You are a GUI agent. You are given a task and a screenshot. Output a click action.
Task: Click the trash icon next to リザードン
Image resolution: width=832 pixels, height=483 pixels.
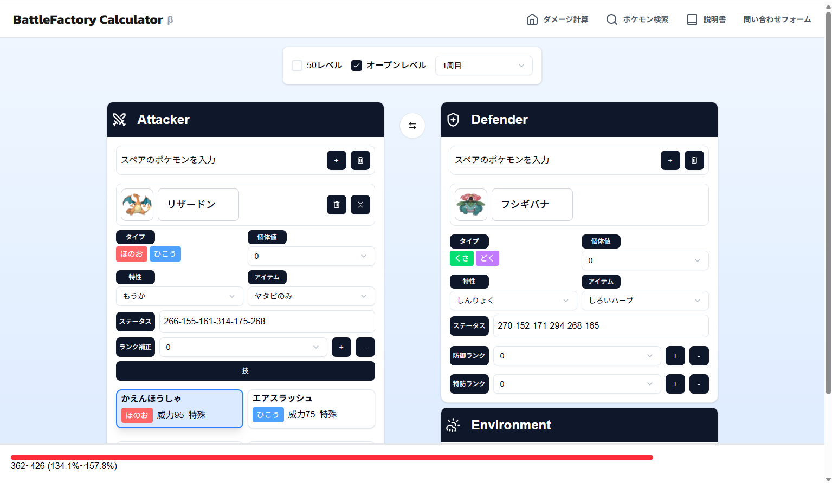click(x=336, y=205)
